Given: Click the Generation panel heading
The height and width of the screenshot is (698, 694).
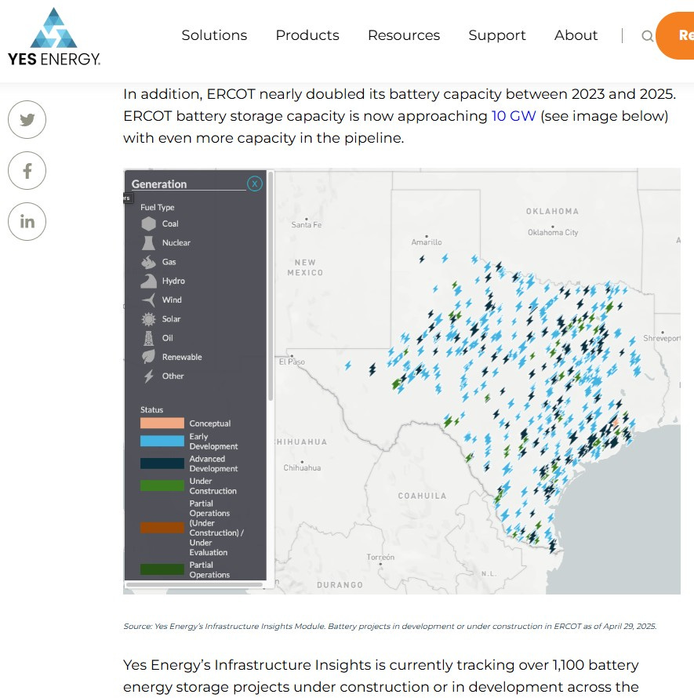Looking at the screenshot, I should 159,184.
